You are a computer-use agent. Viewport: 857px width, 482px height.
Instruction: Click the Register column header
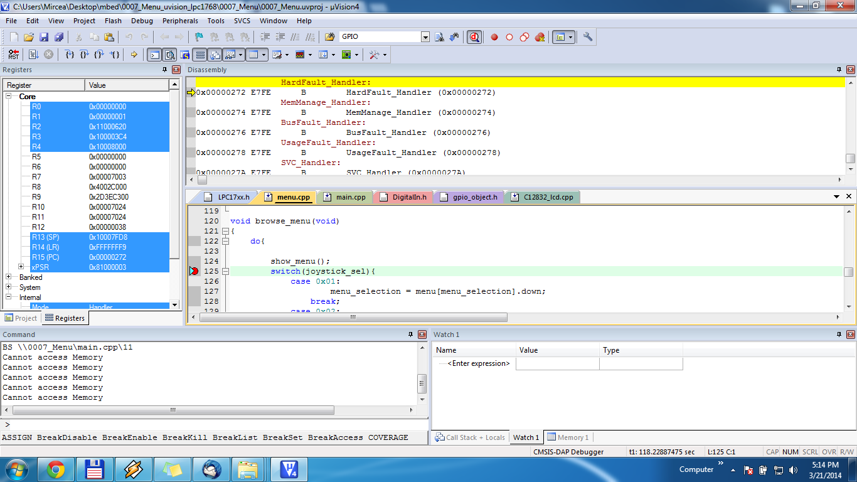pos(44,85)
